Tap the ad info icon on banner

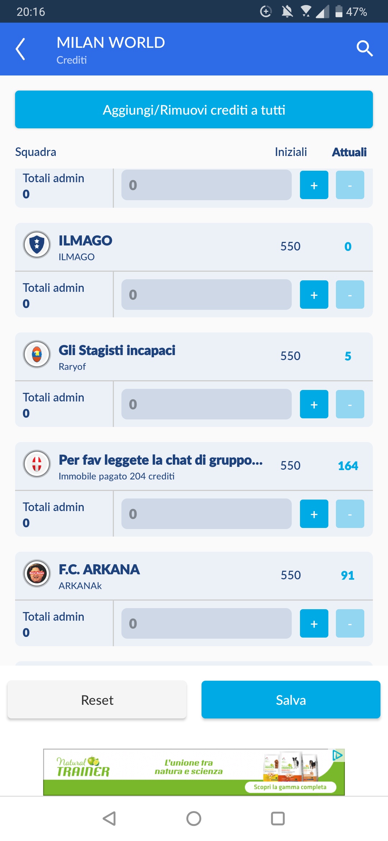click(338, 755)
